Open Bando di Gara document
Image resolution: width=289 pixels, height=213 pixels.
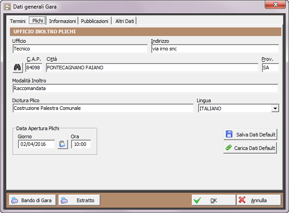click(x=32, y=200)
